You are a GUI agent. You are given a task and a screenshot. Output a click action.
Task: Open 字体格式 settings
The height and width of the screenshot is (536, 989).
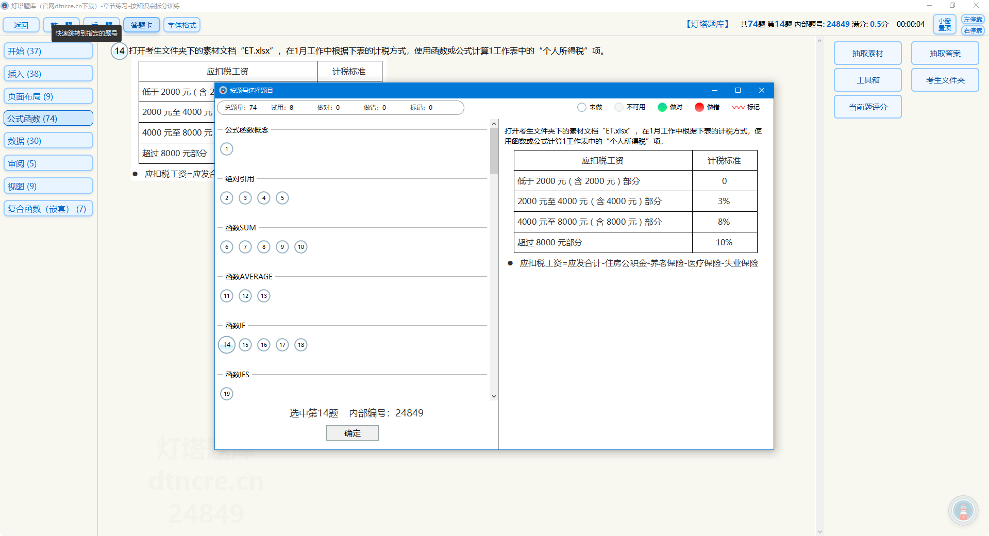tap(182, 25)
